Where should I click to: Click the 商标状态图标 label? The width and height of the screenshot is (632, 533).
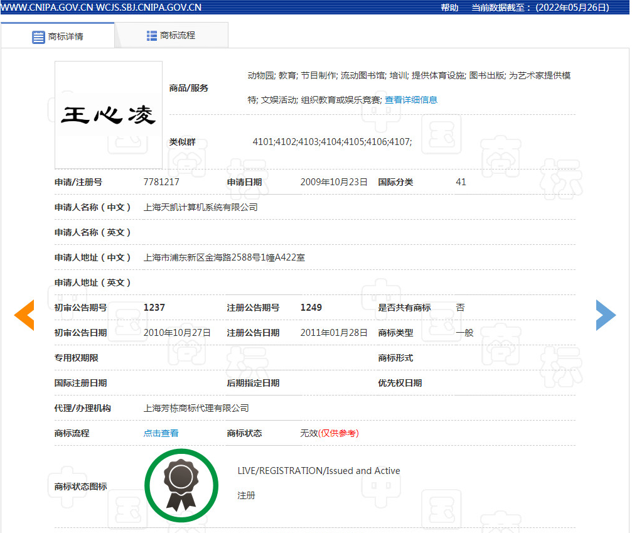80,487
